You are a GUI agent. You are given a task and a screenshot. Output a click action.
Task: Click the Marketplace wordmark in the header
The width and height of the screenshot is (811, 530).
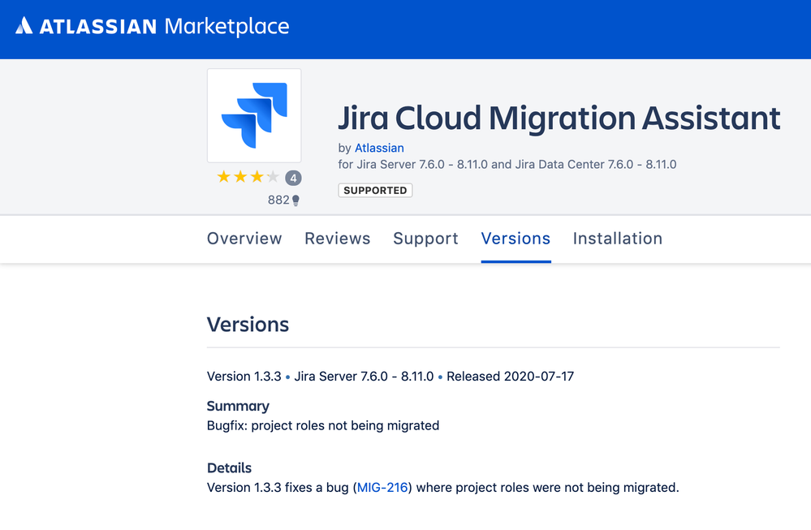tap(226, 27)
